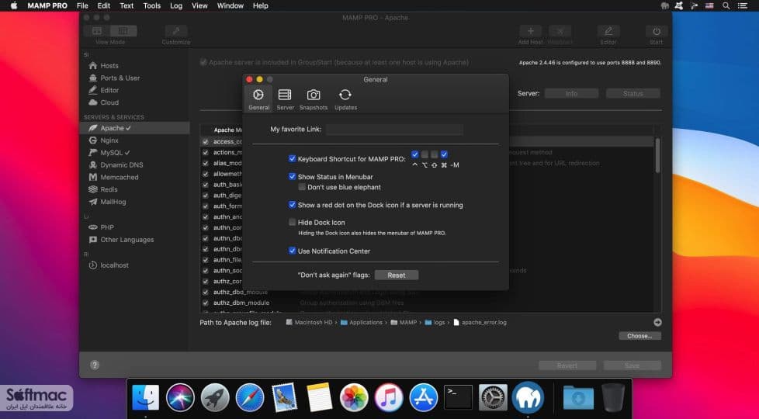The width and height of the screenshot is (759, 419).
Task: Click the Dynamic DNS icon
Action: pos(93,165)
